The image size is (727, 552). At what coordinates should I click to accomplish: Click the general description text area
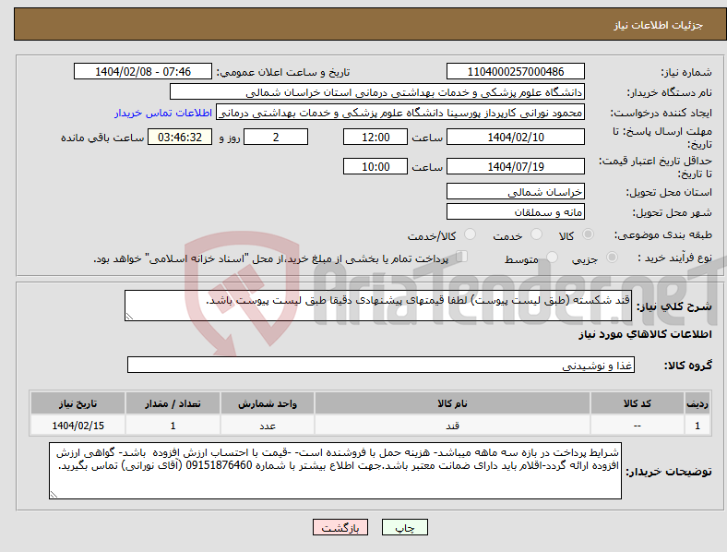(x=378, y=306)
